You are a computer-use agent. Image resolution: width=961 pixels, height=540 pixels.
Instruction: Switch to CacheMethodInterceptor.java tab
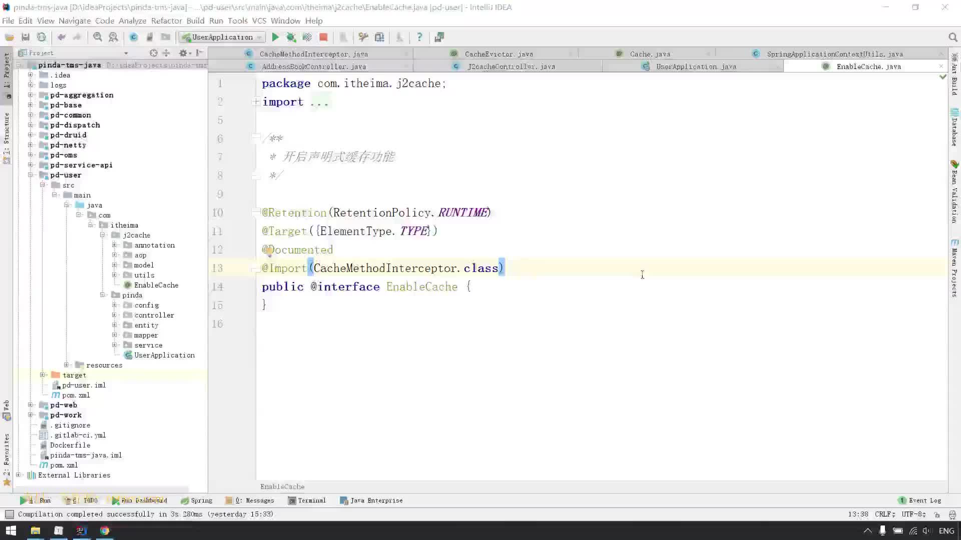[313, 54]
